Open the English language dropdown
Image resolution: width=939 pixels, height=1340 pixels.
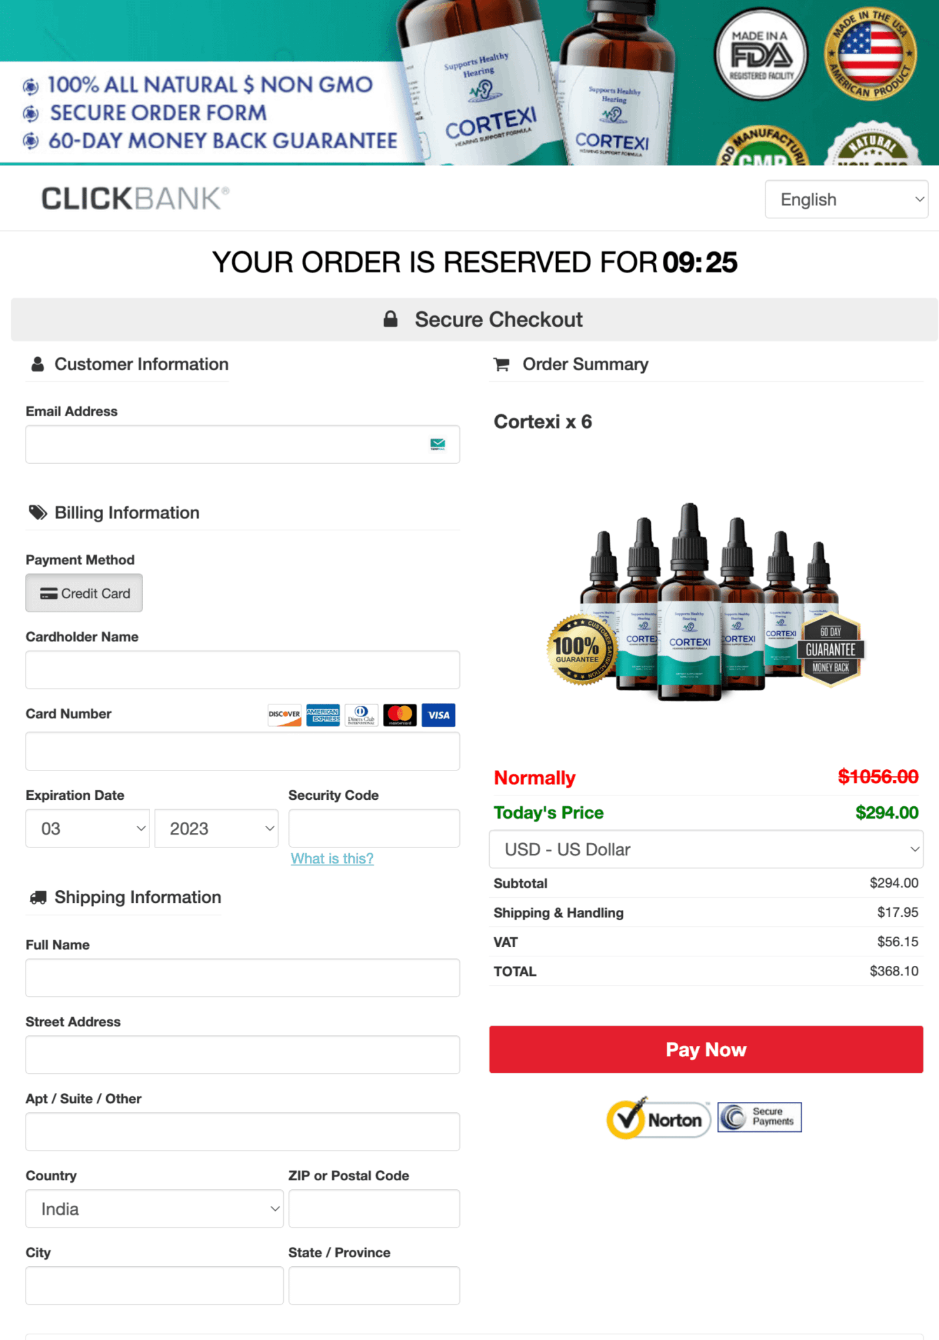pyautogui.click(x=846, y=199)
